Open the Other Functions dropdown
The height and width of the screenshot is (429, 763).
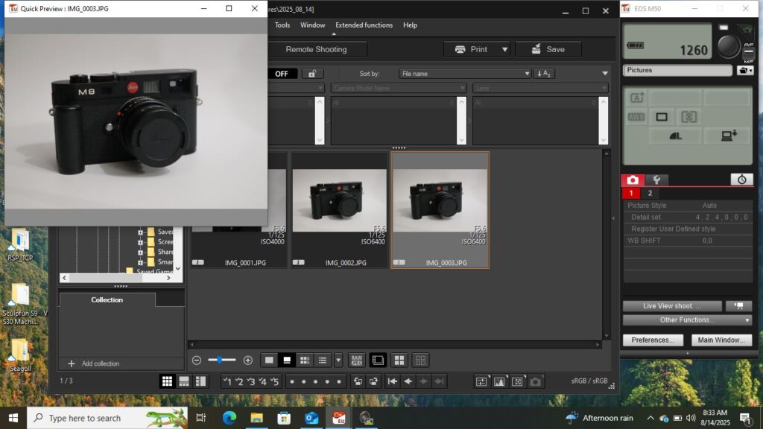click(687, 320)
